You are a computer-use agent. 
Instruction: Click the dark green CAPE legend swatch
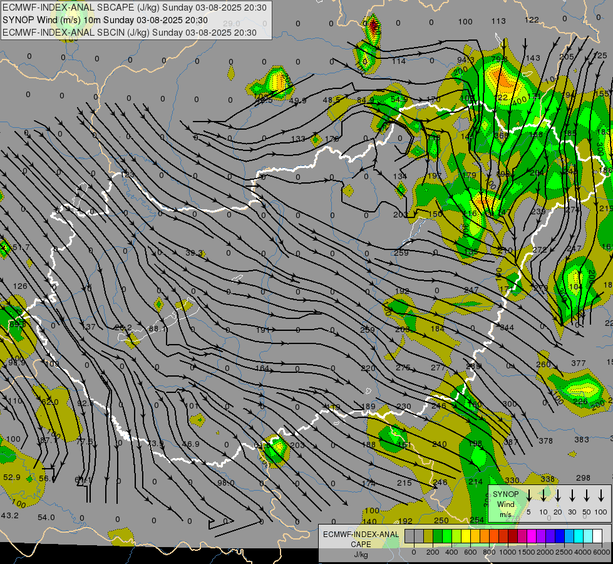tap(438, 536)
